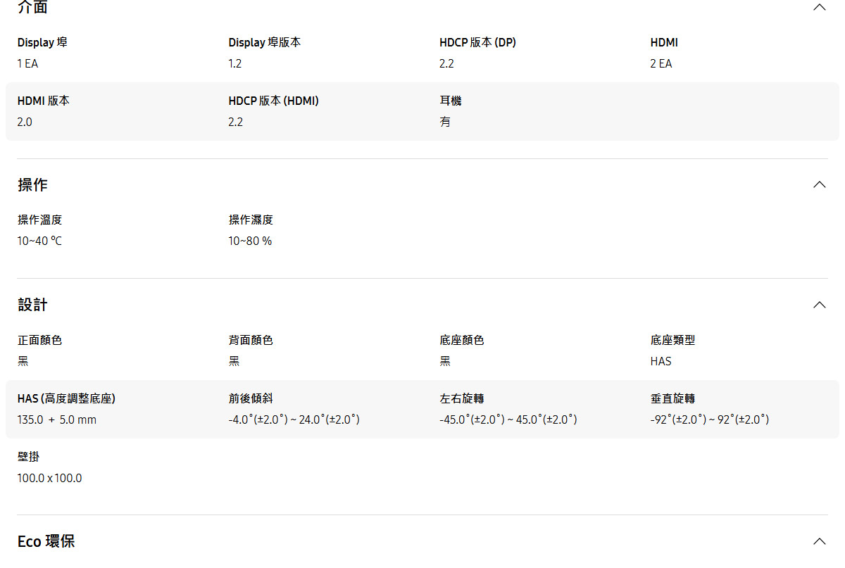Select the 1 EA value
This screenshot has width=845, height=568.
coord(27,63)
